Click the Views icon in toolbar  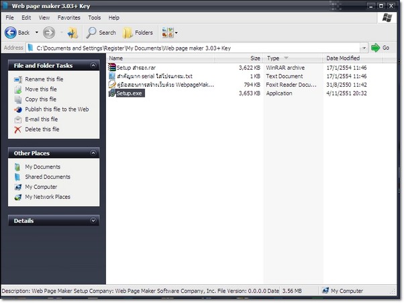coord(168,33)
